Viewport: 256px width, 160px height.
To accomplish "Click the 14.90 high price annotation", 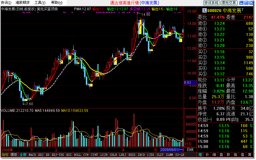I will [x=146, y=15].
